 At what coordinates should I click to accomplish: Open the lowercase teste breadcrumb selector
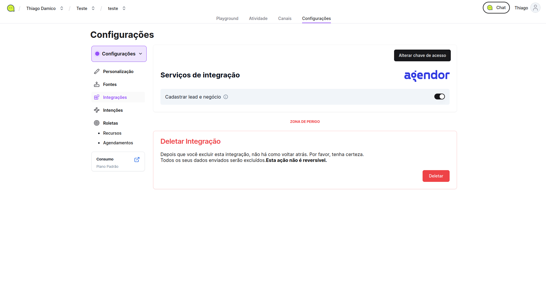tap(117, 9)
